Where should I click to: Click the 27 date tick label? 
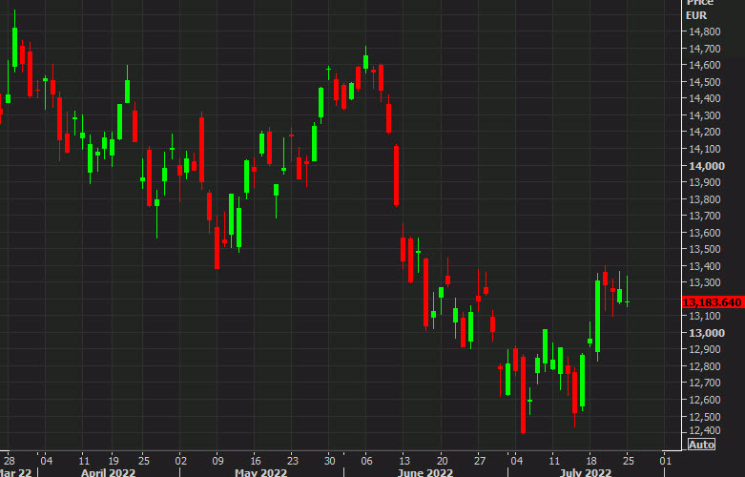coord(480,461)
